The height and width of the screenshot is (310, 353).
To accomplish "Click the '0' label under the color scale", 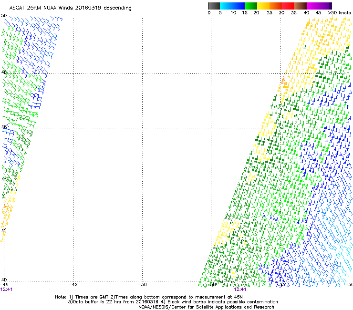I will click(x=209, y=13).
